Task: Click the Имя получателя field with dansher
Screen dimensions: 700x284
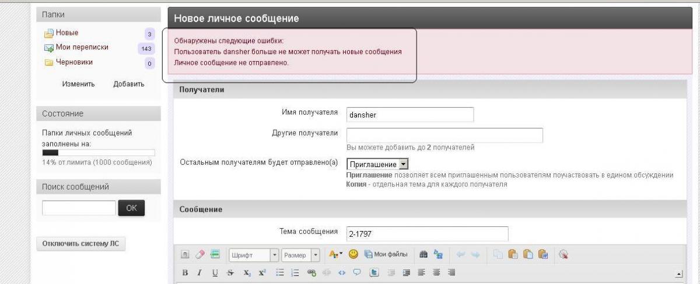Action: (409, 115)
